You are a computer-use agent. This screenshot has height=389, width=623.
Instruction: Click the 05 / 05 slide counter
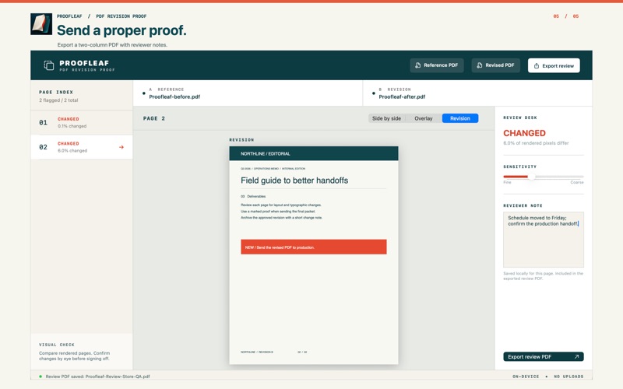coord(566,16)
